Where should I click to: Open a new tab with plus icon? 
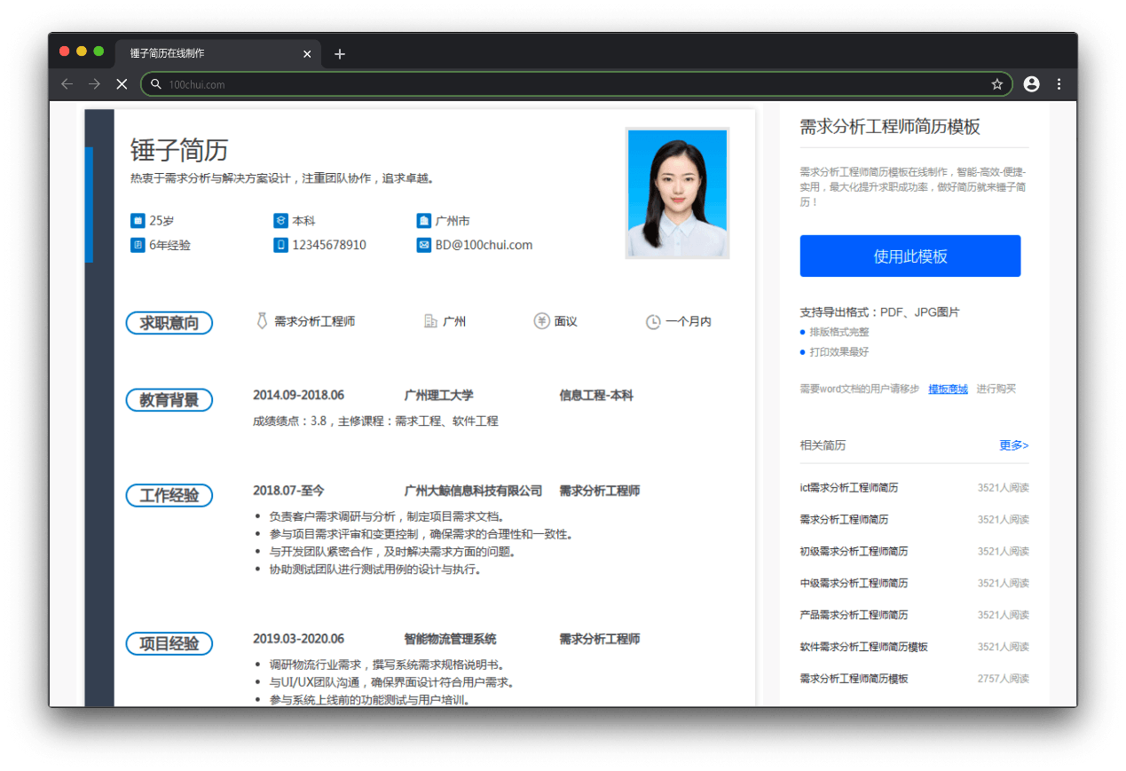tap(340, 54)
